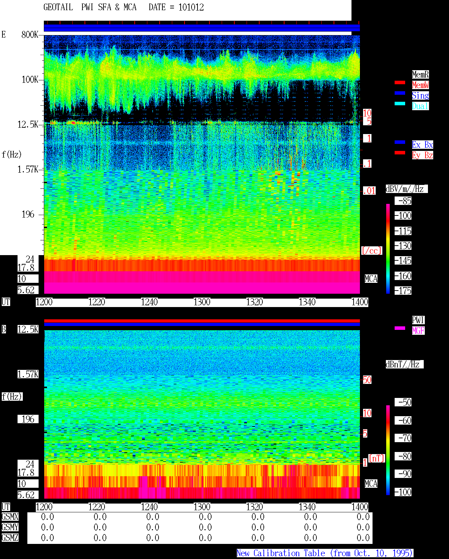Click the blue Ex Bx legend swatch

[x=400, y=142]
